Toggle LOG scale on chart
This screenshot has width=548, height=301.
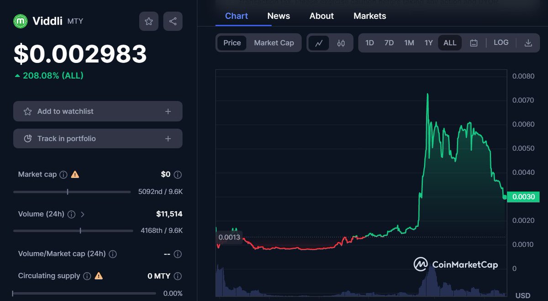[x=501, y=42]
